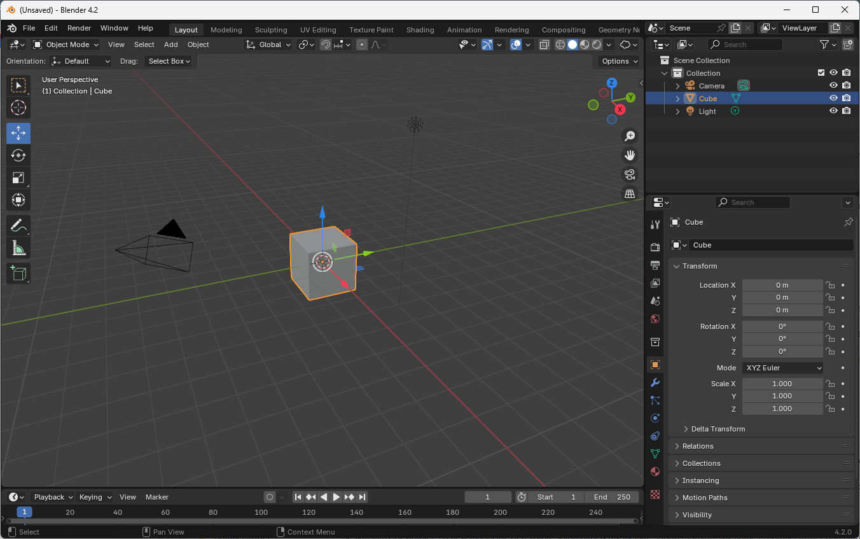Open viewport Options dropdown

(620, 61)
